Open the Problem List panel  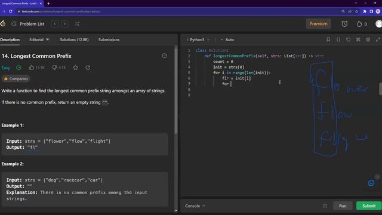[x=27, y=24]
